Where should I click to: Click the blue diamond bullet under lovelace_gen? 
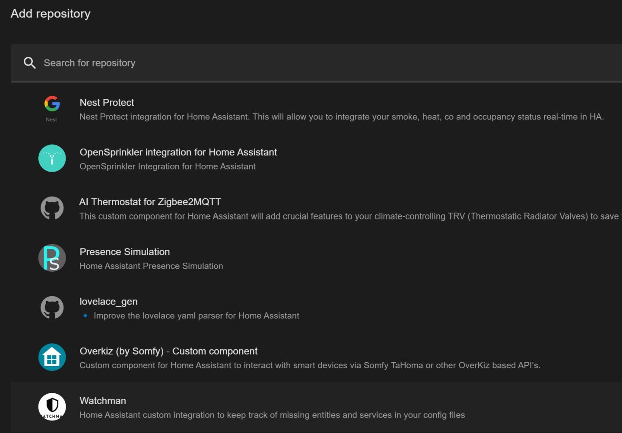tap(85, 316)
